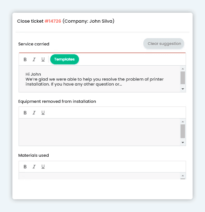
Task: Open the green Templates button
Action: [64, 59]
